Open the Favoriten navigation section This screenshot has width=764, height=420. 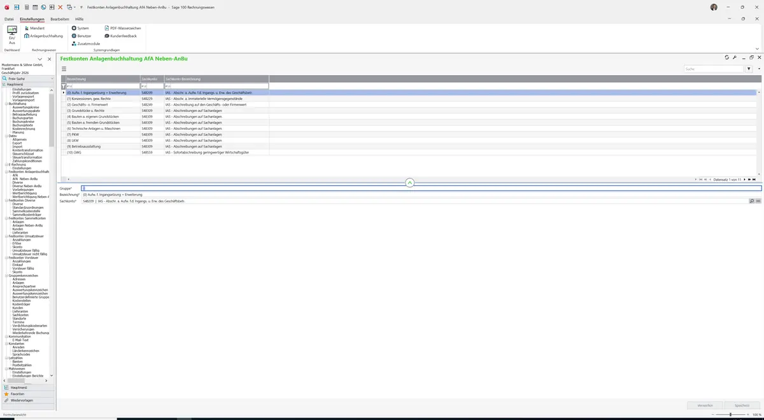(x=27, y=394)
